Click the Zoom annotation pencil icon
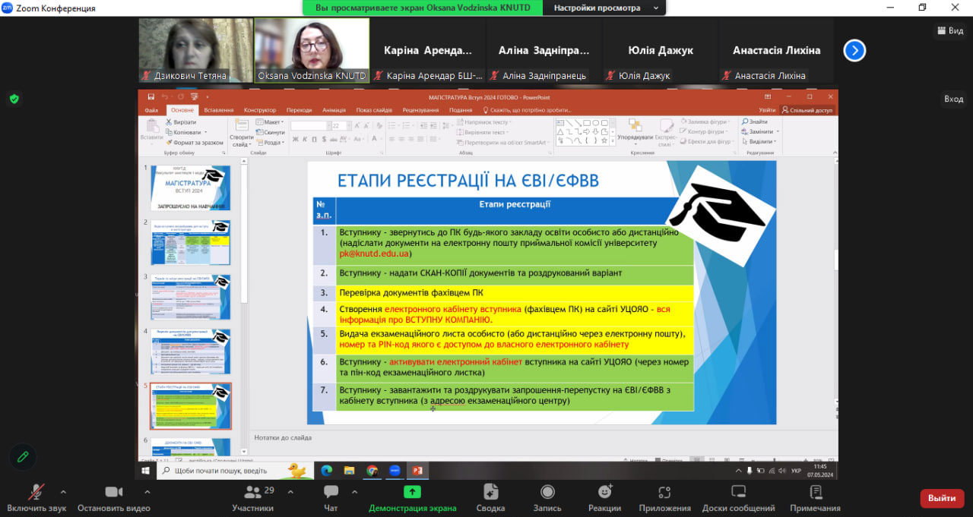 [x=23, y=456]
